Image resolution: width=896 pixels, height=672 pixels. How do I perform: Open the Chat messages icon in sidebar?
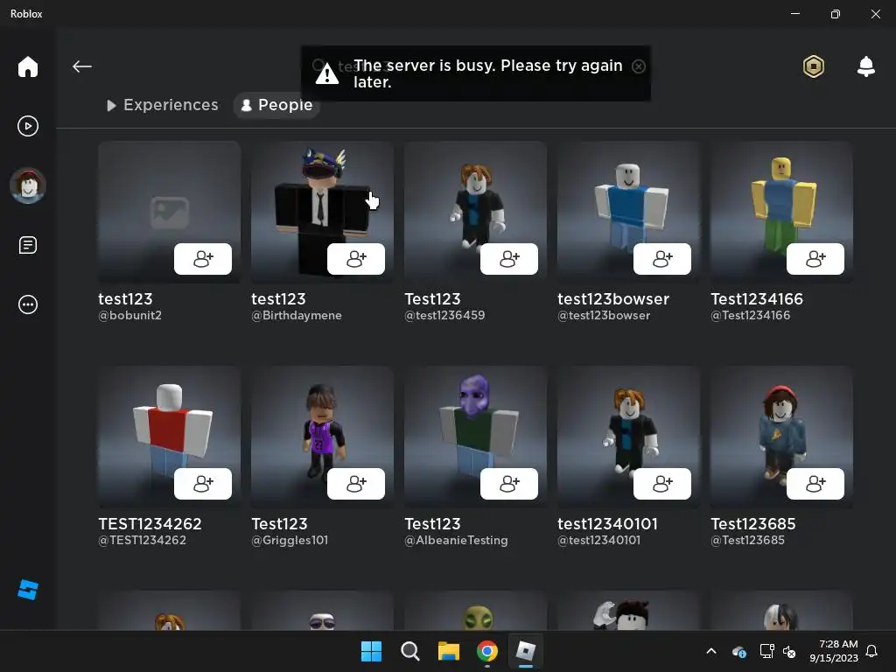[x=27, y=245]
